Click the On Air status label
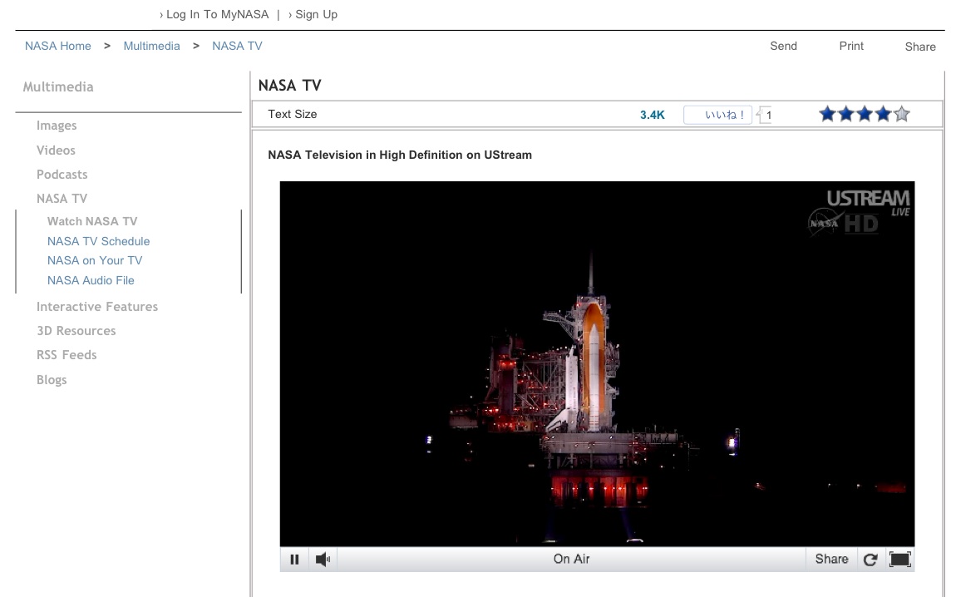The width and height of the screenshot is (956, 597). point(571,560)
